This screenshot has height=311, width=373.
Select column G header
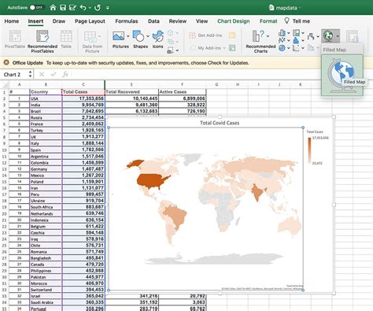click(216, 84)
